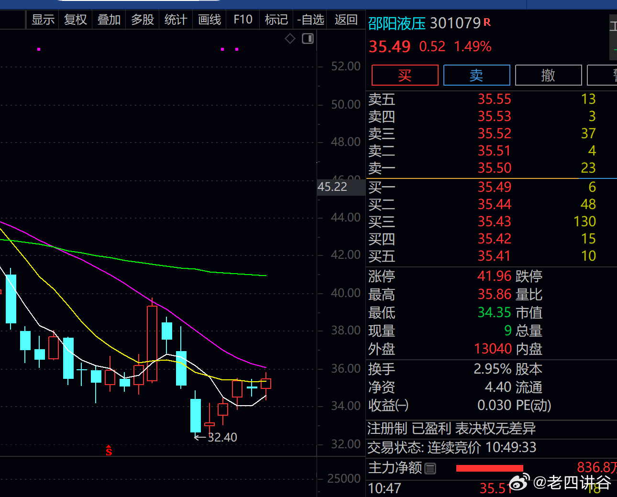Click the blue 卖 sell button

[x=477, y=75]
